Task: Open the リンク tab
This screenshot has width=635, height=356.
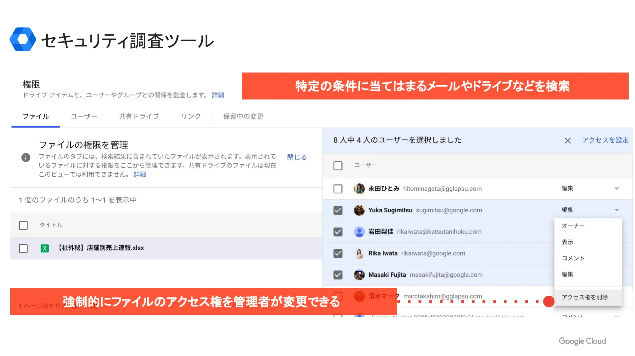Action: (191, 116)
